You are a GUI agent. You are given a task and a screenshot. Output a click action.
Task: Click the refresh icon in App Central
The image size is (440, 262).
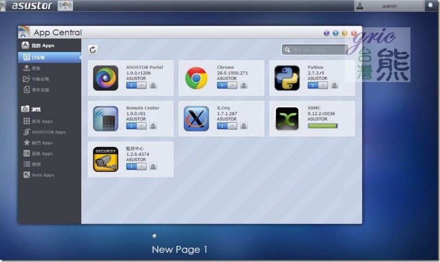tap(93, 50)
